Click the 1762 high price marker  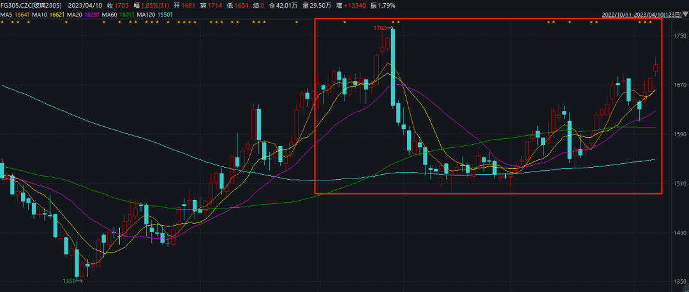pyautogui.click(x=380, y=28)
